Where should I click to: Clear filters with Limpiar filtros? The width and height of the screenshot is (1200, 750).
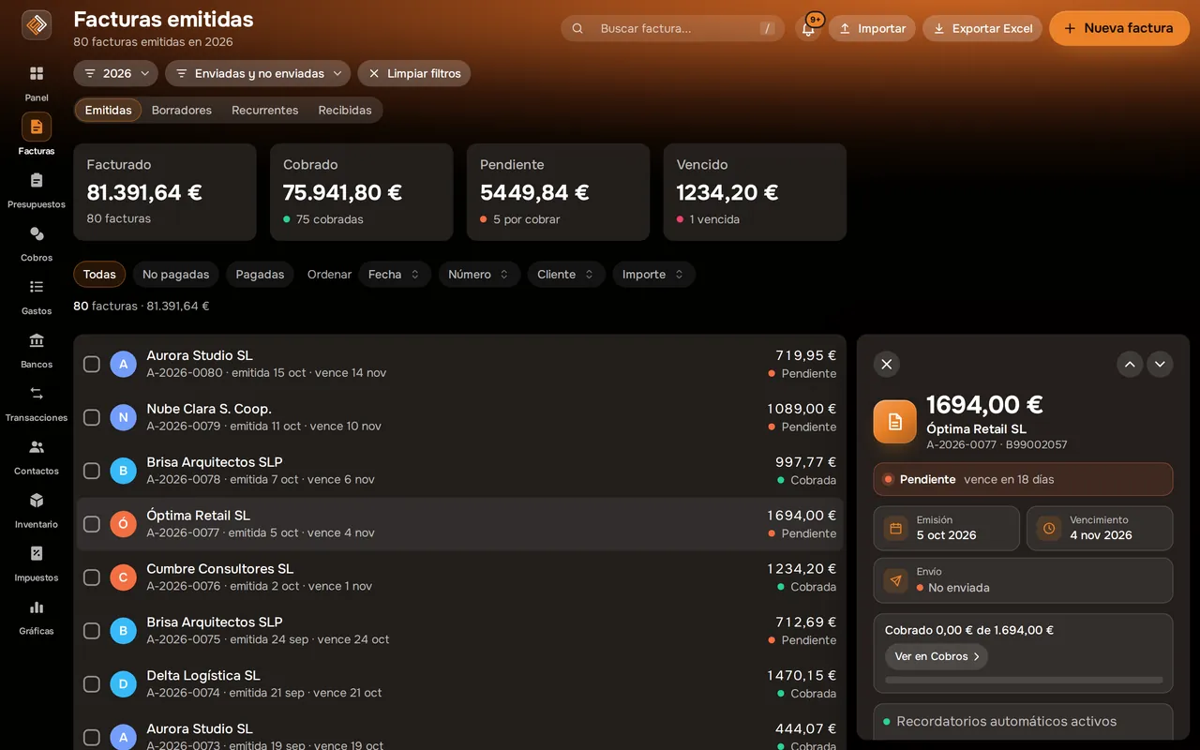point(414,73)
